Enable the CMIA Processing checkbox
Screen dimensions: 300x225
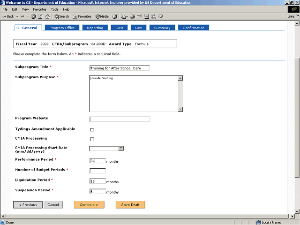[x=92, y=139]
